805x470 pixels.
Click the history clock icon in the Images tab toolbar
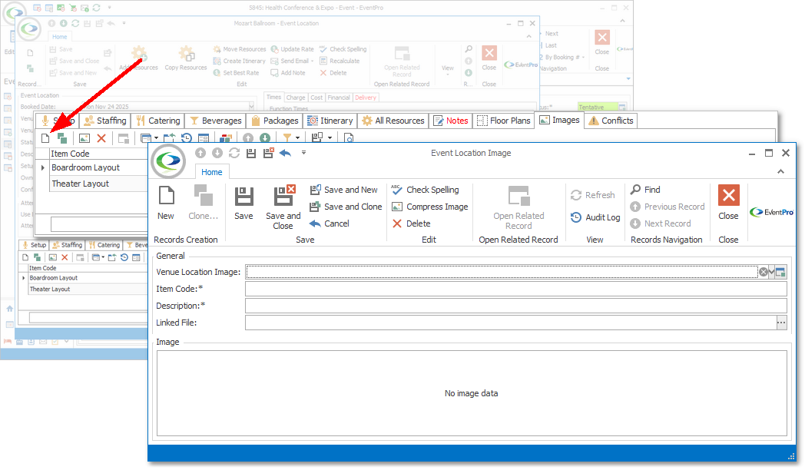point(187,138)
